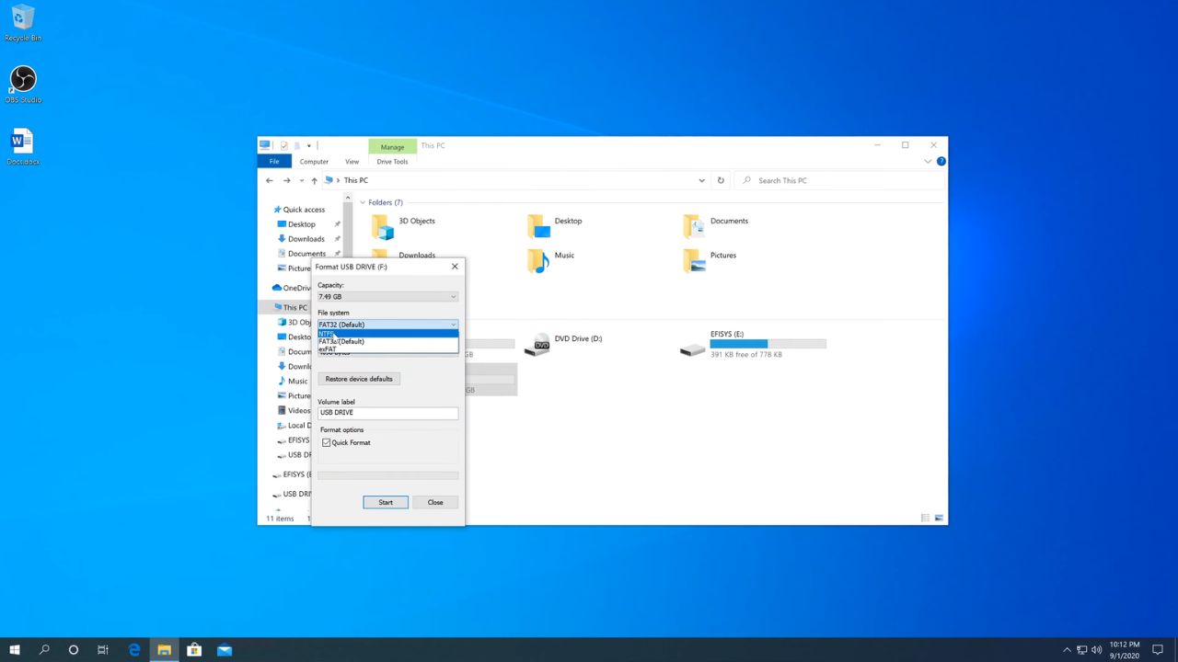
Task: Uncheck the Quick Format checkbox
Action: tap(327, 443)
